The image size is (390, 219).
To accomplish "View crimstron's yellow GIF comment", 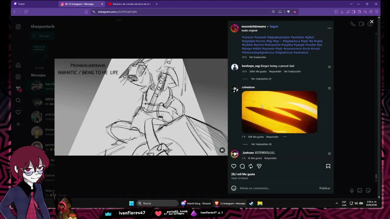I will coord(279,112).
